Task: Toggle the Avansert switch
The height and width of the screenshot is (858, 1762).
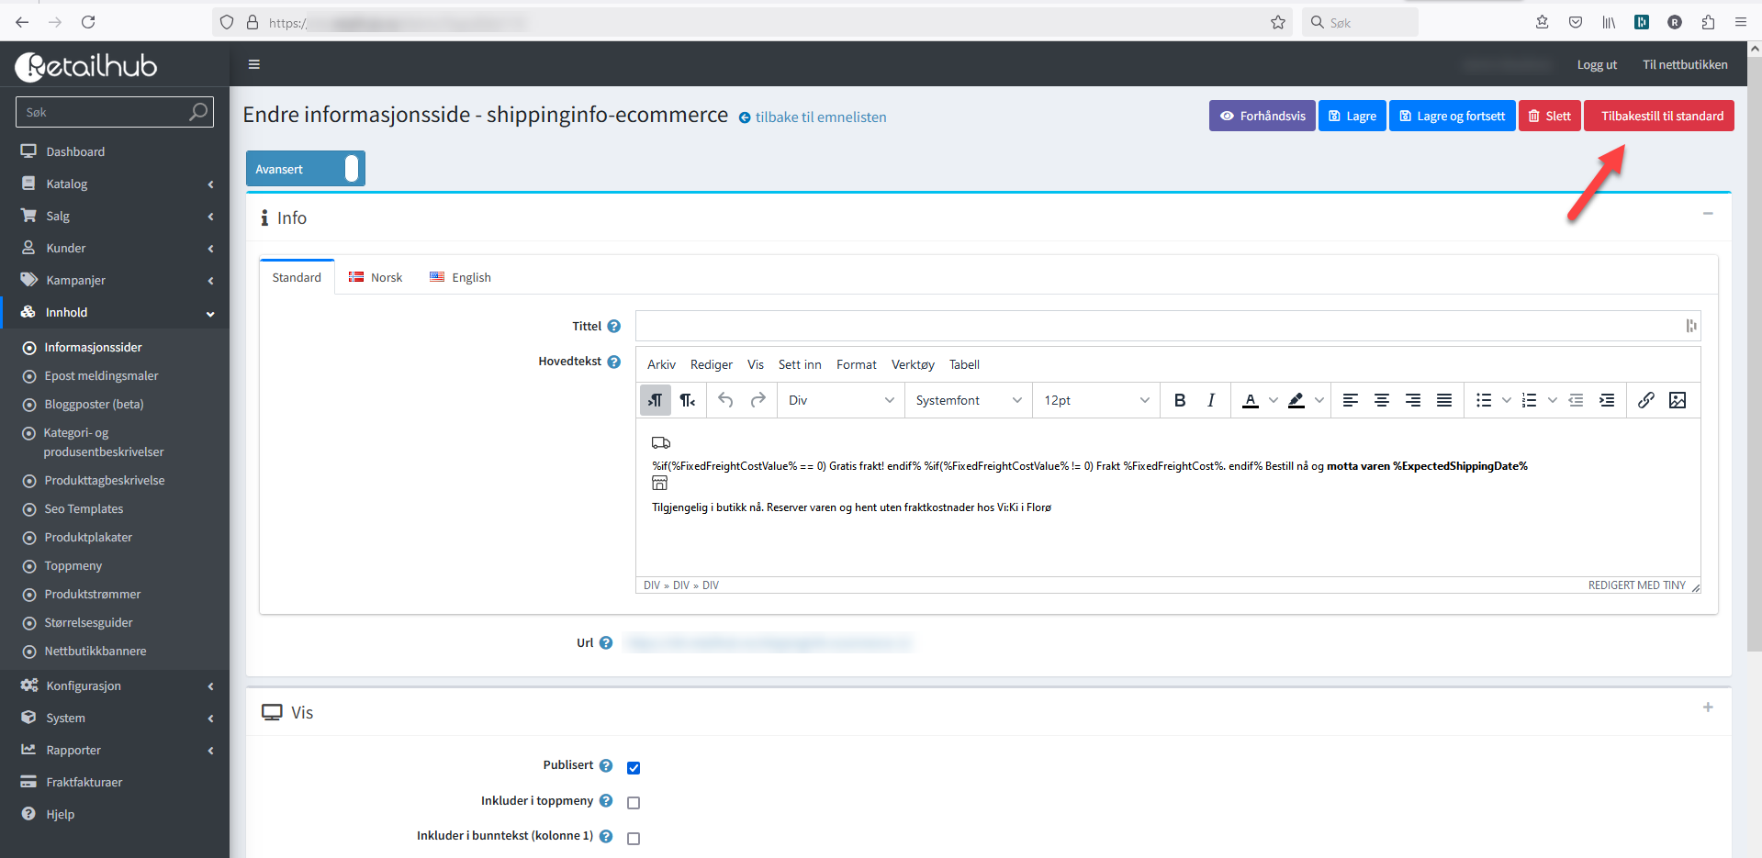Action: pos(351,169)
